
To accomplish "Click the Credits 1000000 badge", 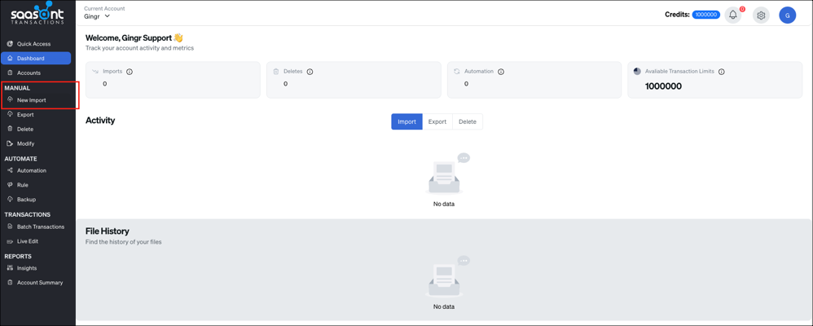I will tap(706, 15).
